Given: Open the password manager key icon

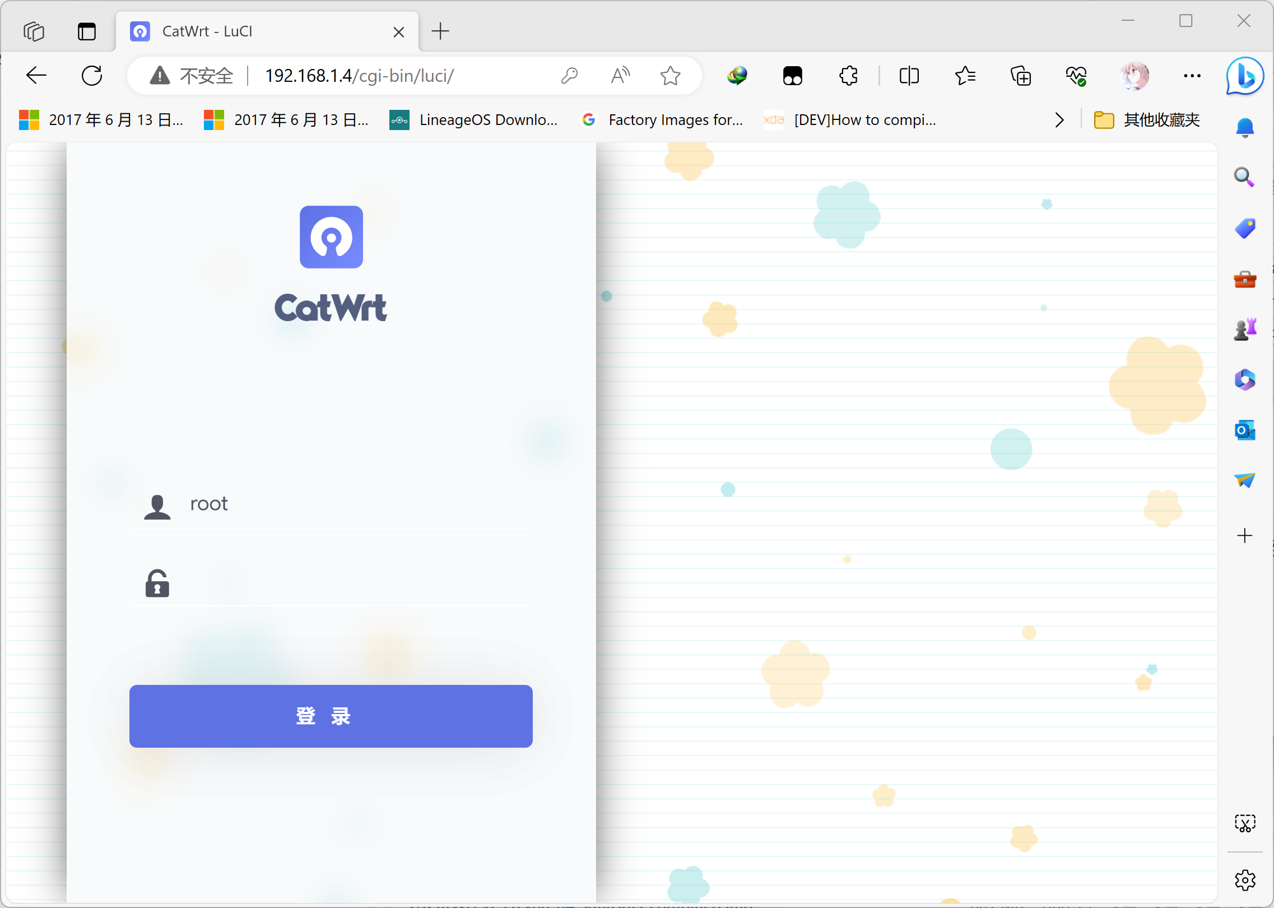Looking at the screenshot, I should point(569,76).
